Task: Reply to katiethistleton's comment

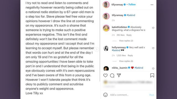Action: tap(129, 35)
